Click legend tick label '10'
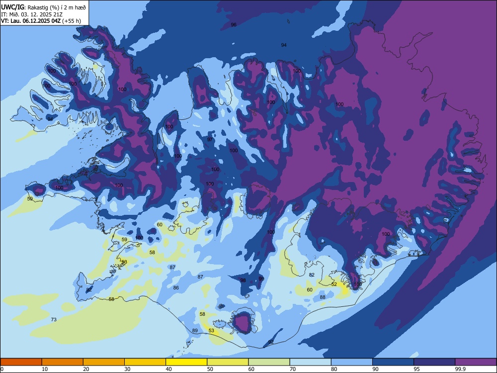The image size is (497, 373). coord(45,369)
